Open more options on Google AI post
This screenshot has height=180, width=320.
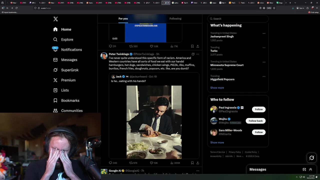(198, 171)
